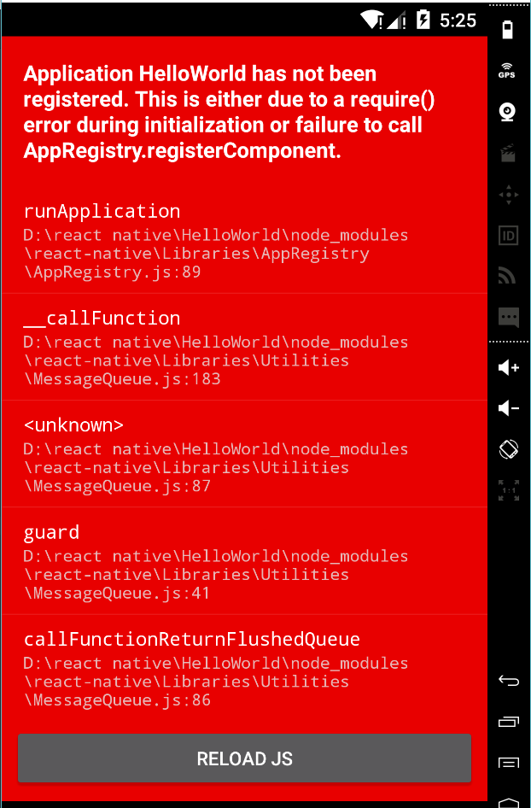Click the Android menu button
This screenshot has width=531, height=808.
tap(508, 763)
